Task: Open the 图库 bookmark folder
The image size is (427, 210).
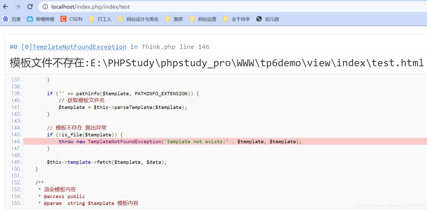Action: click(x=174, y=19)
